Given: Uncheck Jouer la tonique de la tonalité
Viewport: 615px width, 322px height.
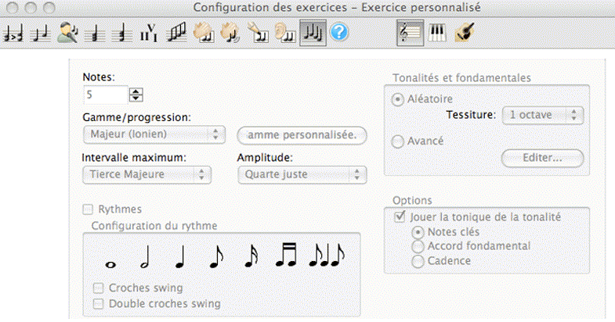Looking at the screenshot, I should click(x=401, y=216).
